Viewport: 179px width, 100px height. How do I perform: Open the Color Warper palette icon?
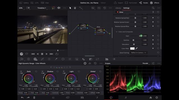(x=49, y=59)
